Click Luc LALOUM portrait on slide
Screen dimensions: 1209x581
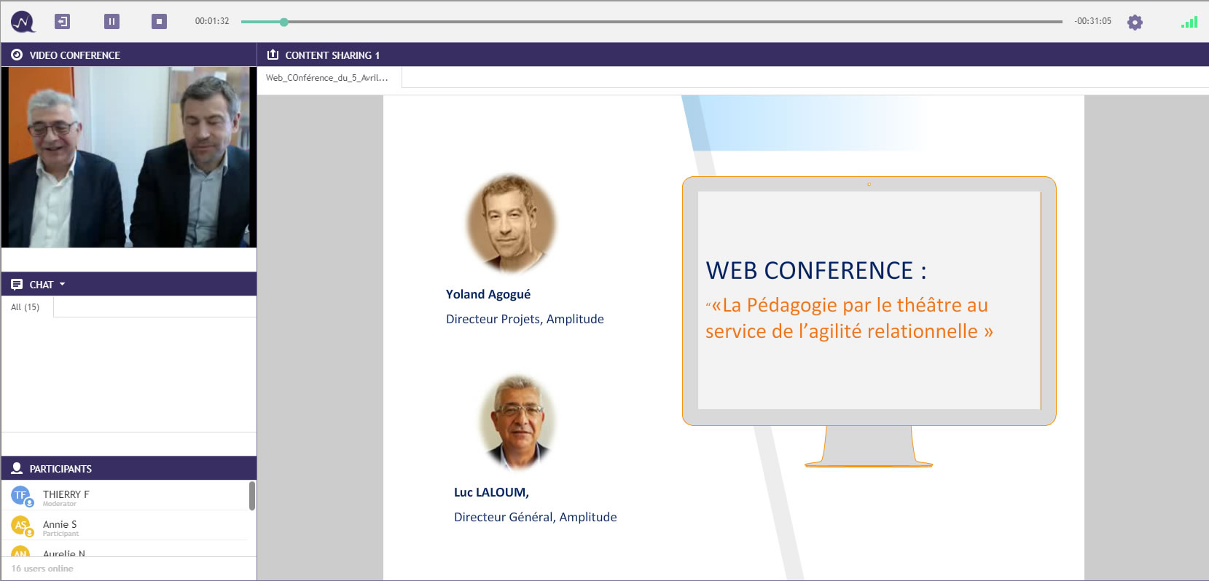(x=518, y=423)
